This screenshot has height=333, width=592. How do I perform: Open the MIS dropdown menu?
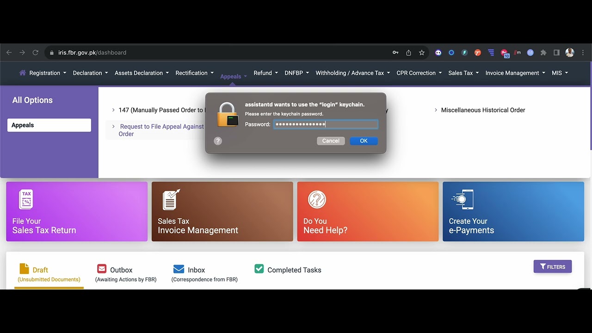pos(560,73)
